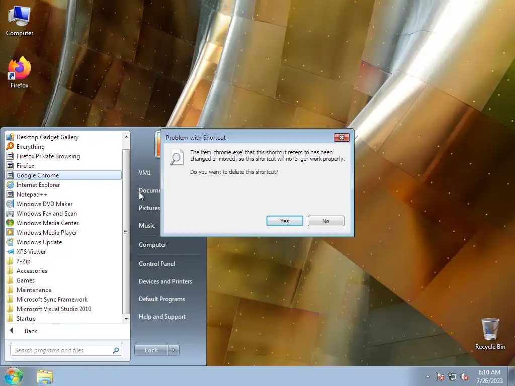This screenshot has width=515, height=386.
Task: Open Windows Fax and Scan icon
Action: [10, 213]
